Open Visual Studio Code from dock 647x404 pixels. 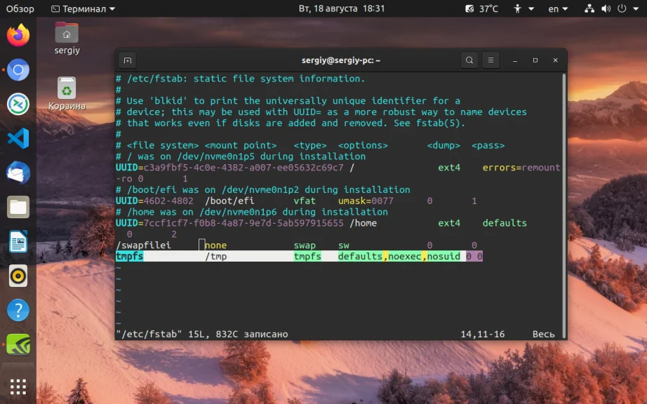[x=18, y=138]
